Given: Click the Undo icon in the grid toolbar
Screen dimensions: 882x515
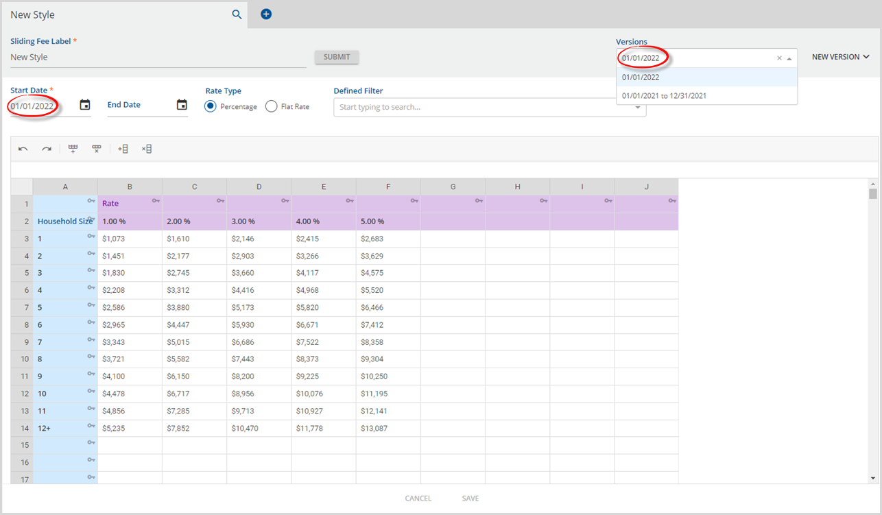Looking at the screenshot, I should (23, 149).
